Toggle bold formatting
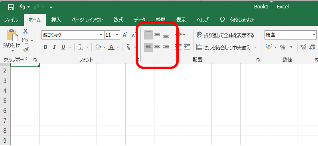Screen dimensions: 318x146 (45, 47)
